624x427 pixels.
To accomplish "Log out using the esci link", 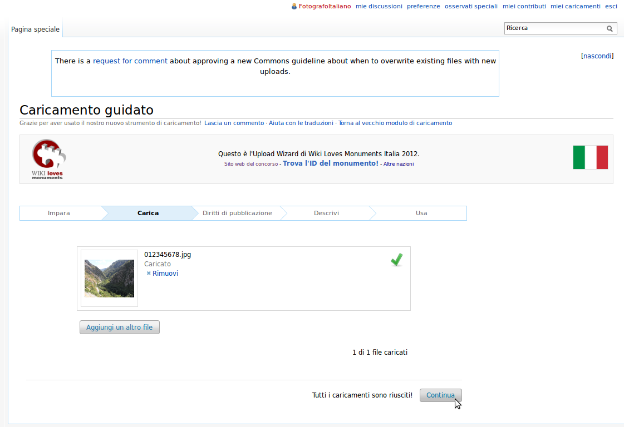I will pyautogui.click(x=611, y=6).
